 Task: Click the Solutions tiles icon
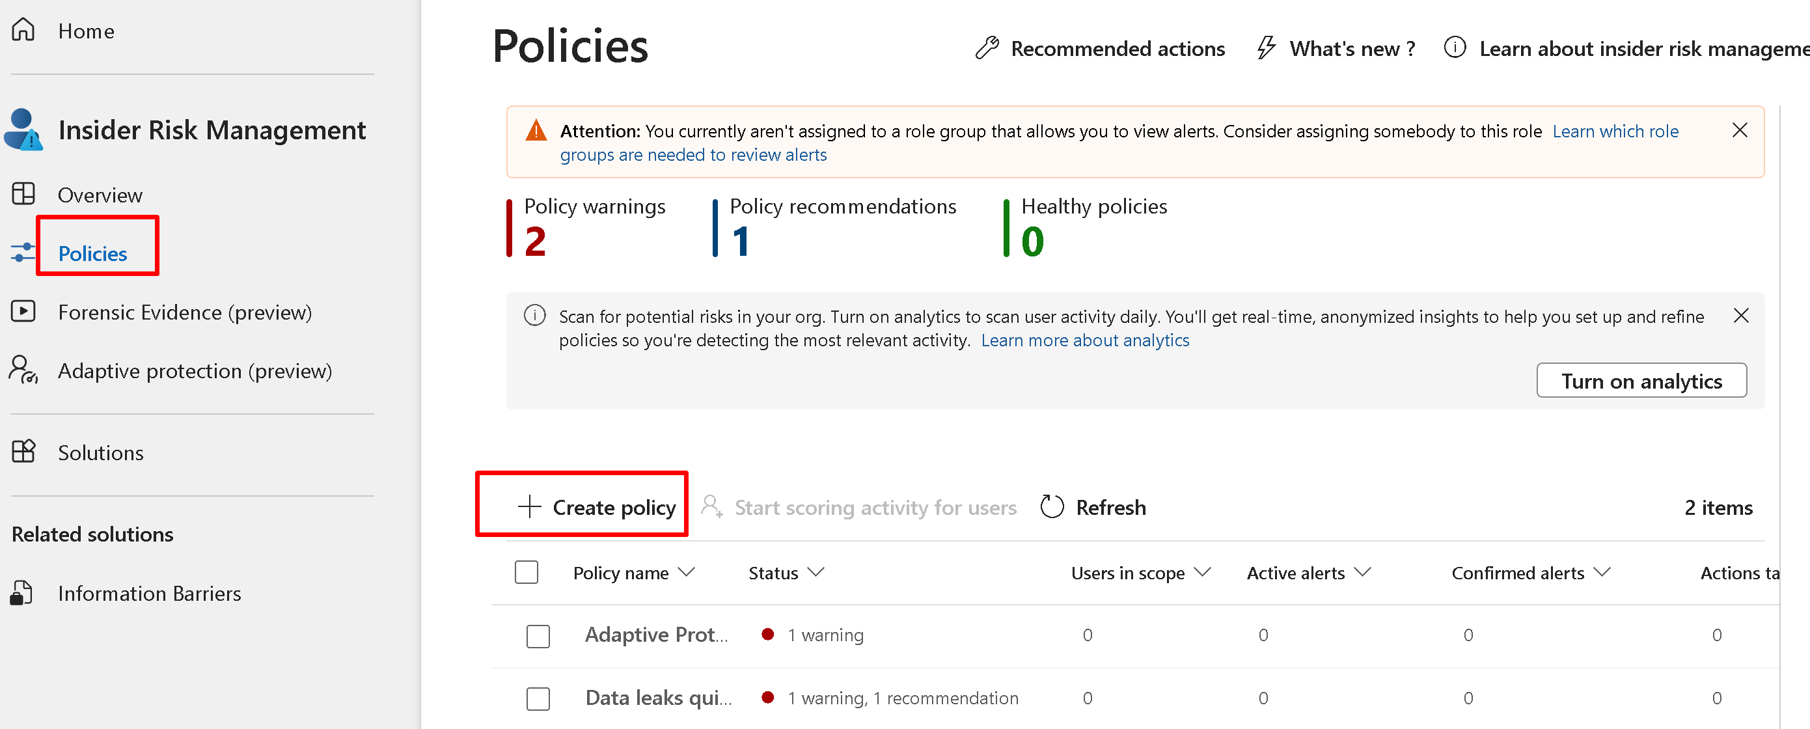pyautogui.click(x=23, y=451)
